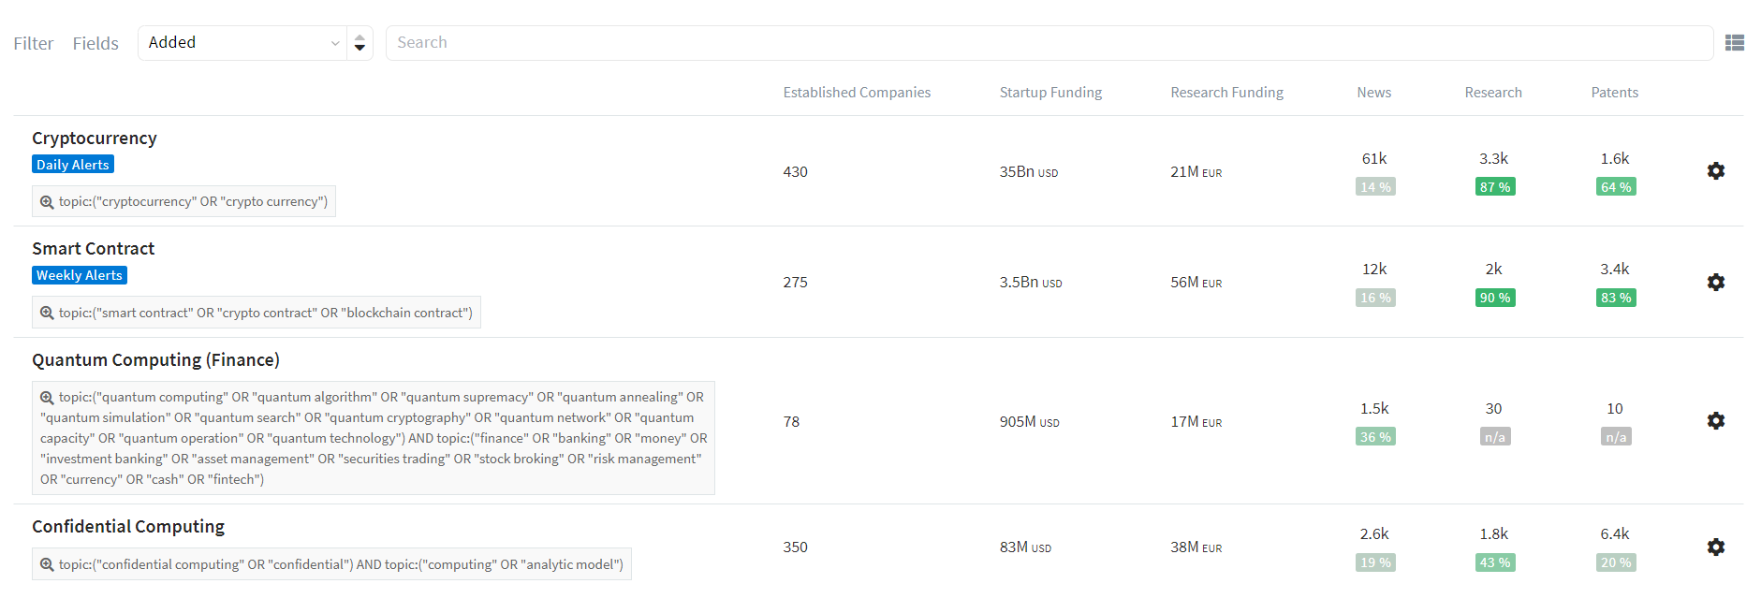
Task: Click Cryptocurrency news count 61k
Action: 1374,159
